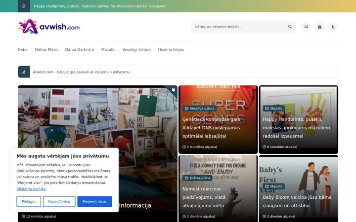
Task: Click the Veselīgs uzturs category tag
Action: click(x=200, y=108)
